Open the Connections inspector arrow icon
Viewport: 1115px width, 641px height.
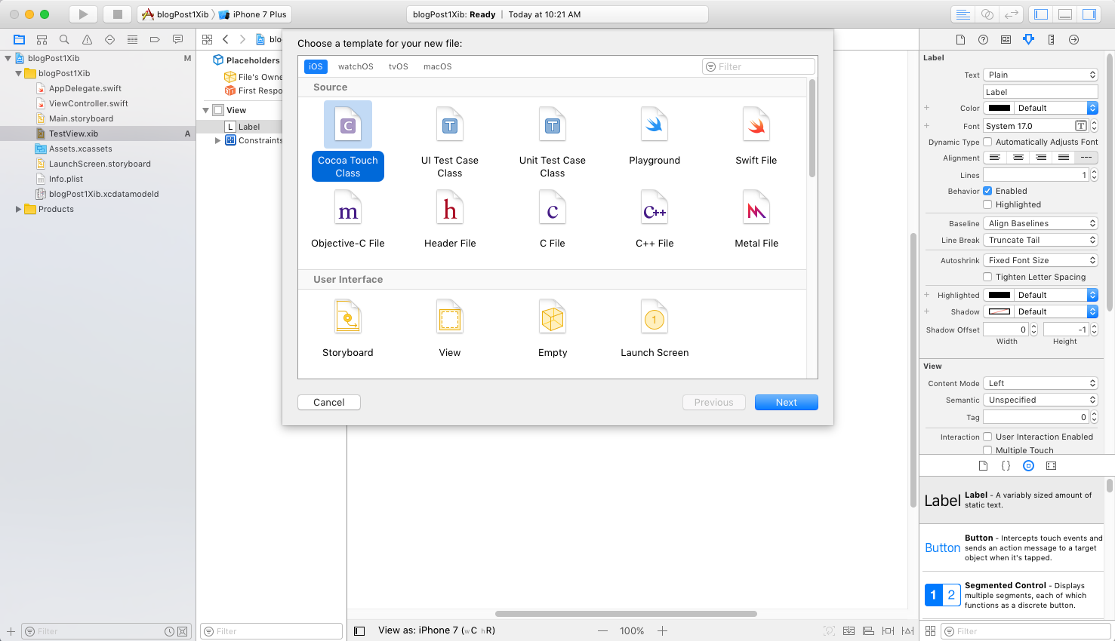pos(1073,38)
